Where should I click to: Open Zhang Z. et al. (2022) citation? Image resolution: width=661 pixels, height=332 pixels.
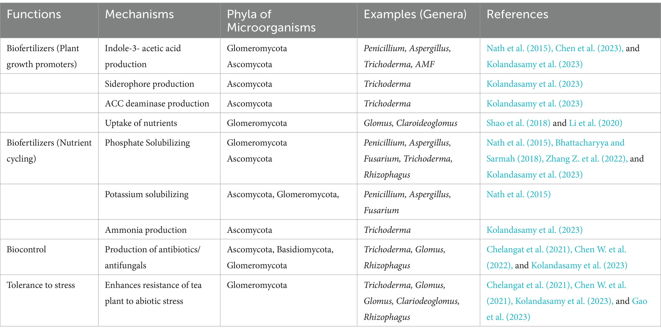(587, 158)
